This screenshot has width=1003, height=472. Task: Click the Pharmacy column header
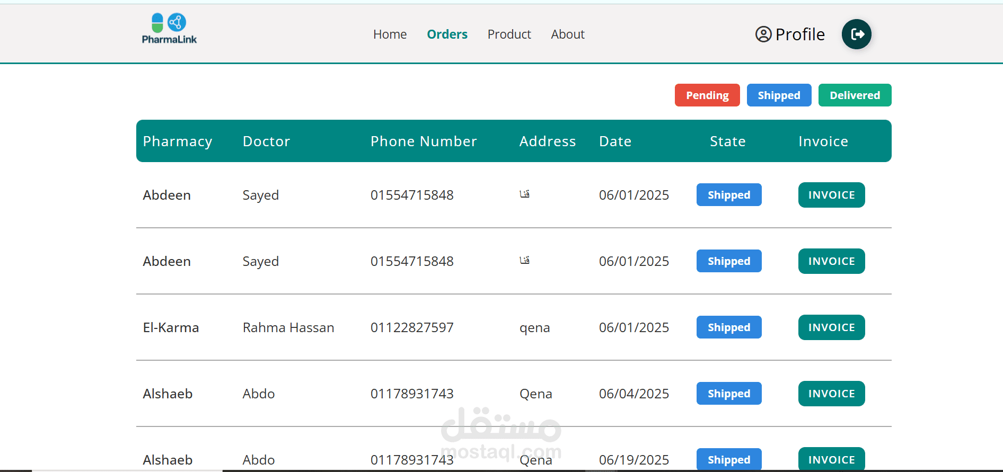(x=178, y=141)
